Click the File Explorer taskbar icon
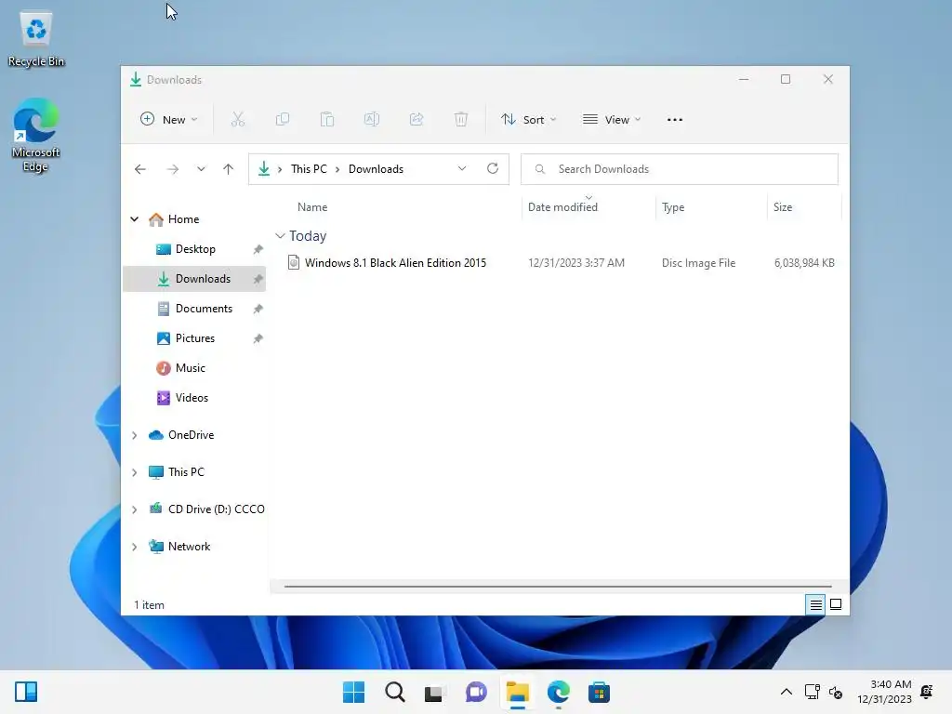The width and height of the screenshot is (952, 714). tap(517, 692)
